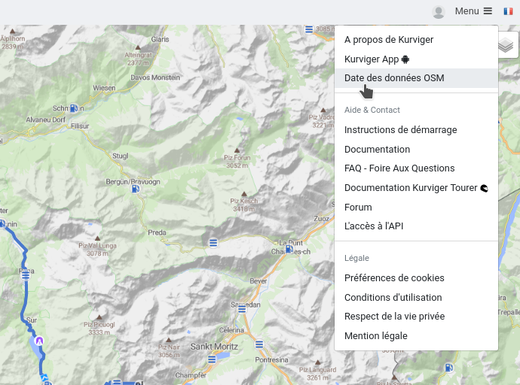Click the 'Glaris' map label

pos(161,39)
